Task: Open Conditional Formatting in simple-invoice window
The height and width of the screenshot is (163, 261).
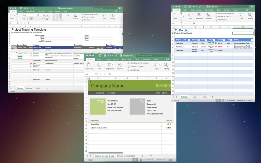Action: (138, 63)
